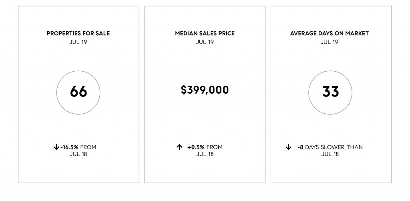
Task: Click FROM text next to +0.5%
Action: (215, 147)
